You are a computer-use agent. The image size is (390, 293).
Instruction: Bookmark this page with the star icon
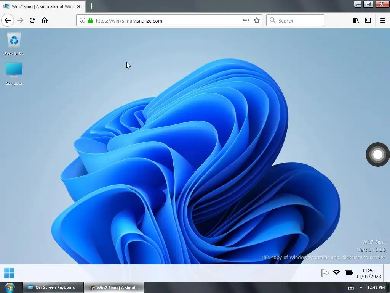257,21
